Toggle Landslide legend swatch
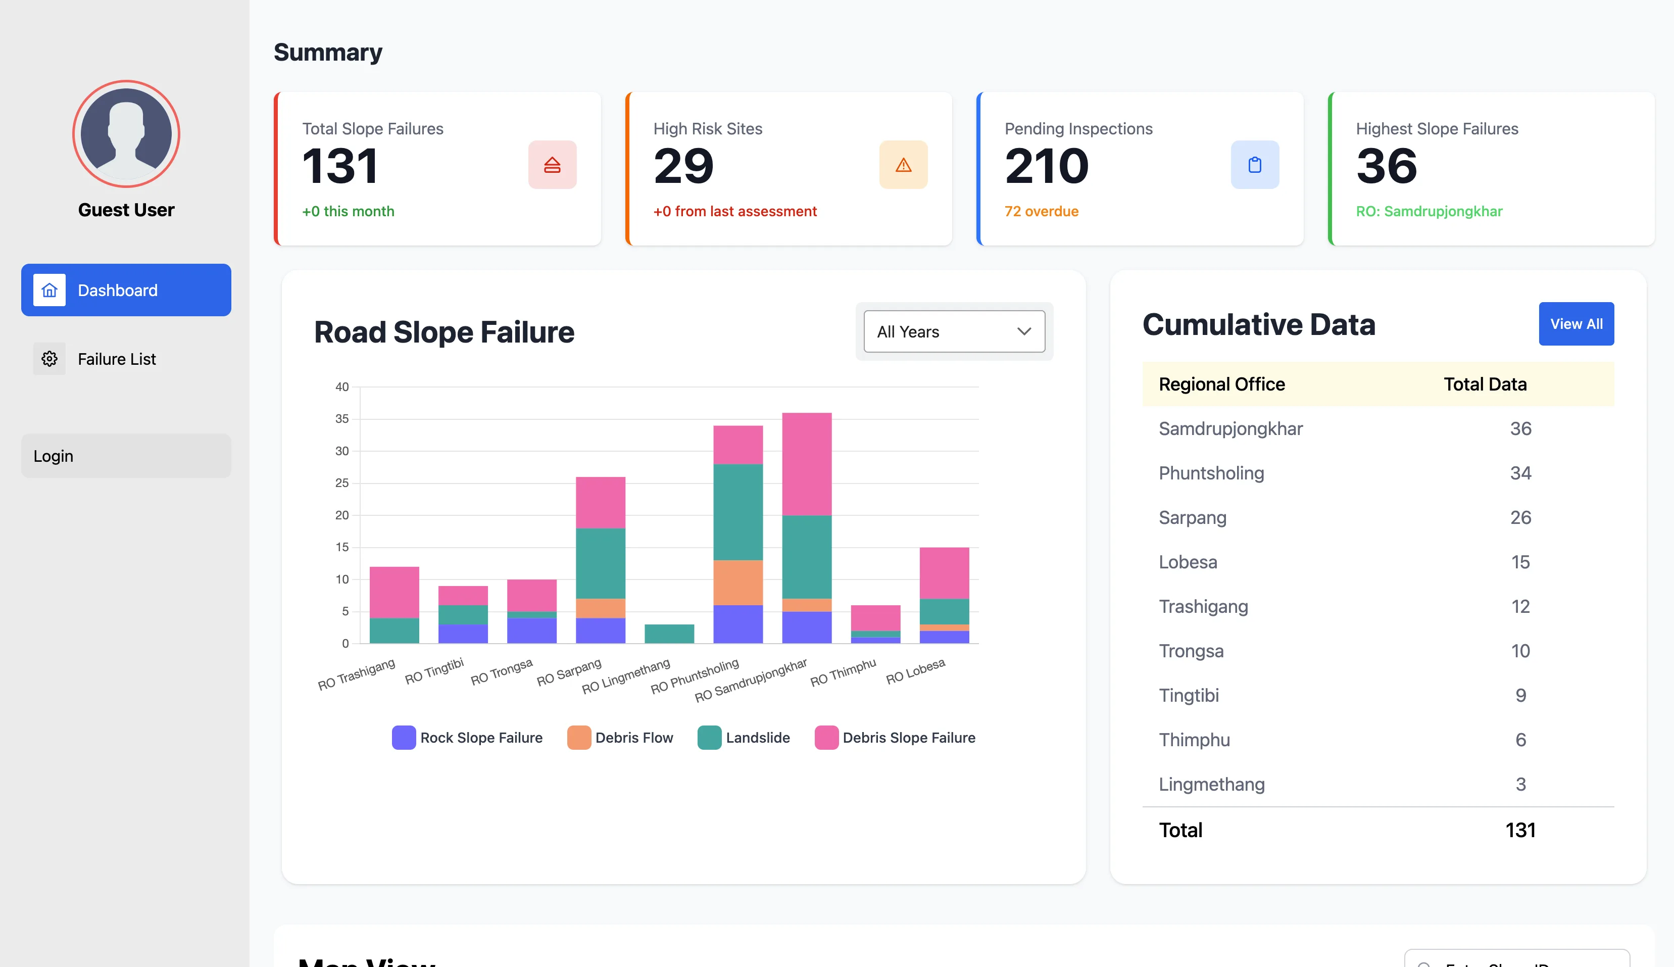 coord(710,738)
